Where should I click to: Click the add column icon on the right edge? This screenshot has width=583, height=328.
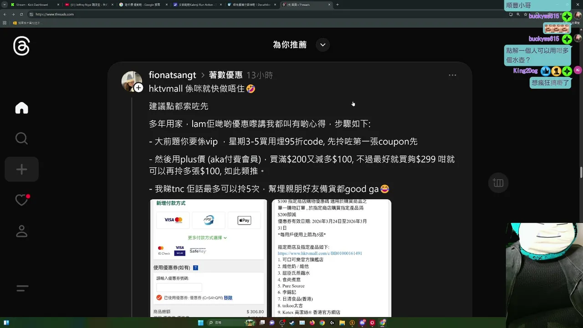coord(498,183)
